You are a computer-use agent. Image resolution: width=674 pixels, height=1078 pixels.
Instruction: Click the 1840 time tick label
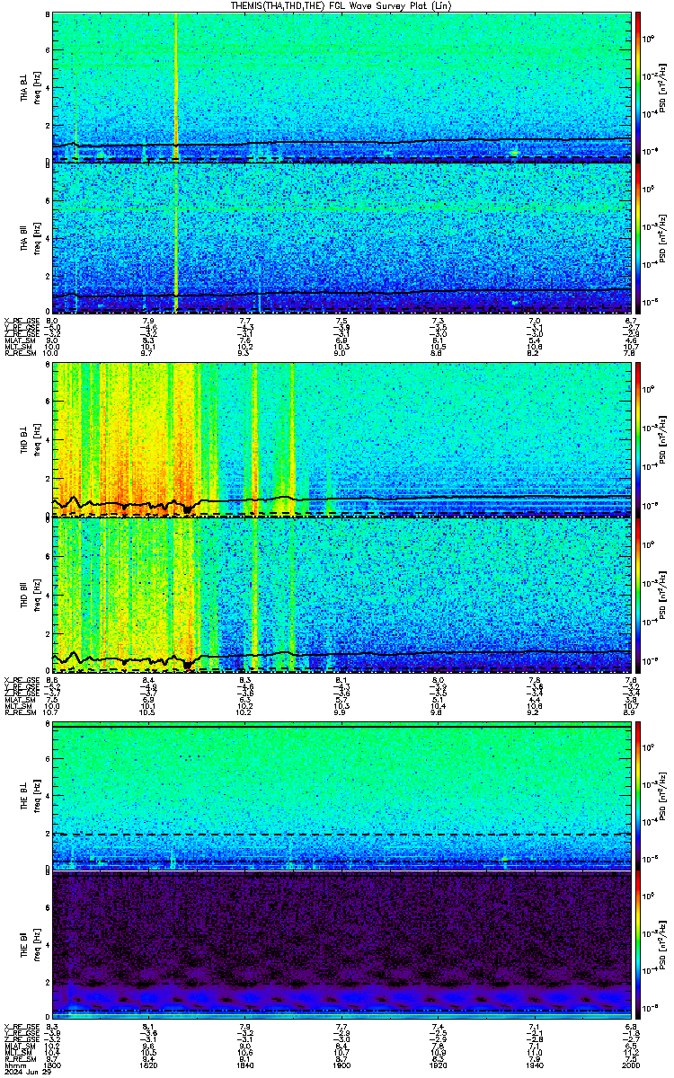245,1065
